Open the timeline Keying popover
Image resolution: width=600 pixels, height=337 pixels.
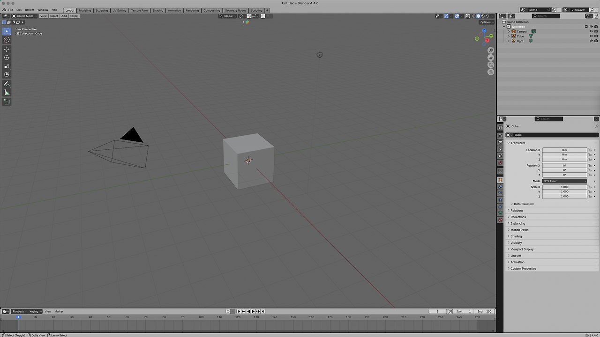pyautogui.click(x=35, y=311)
